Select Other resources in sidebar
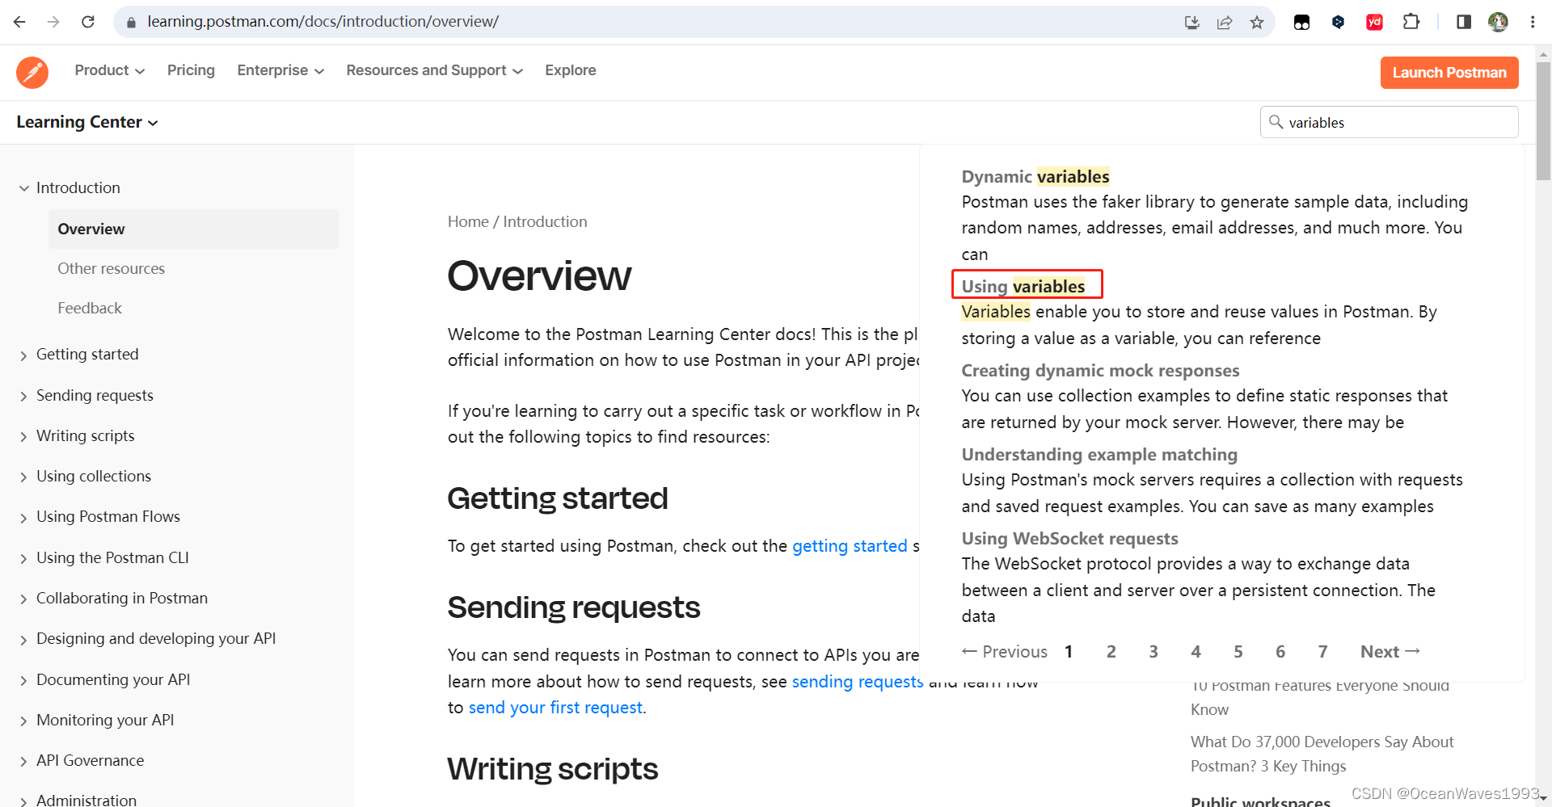 click(111, 268)
